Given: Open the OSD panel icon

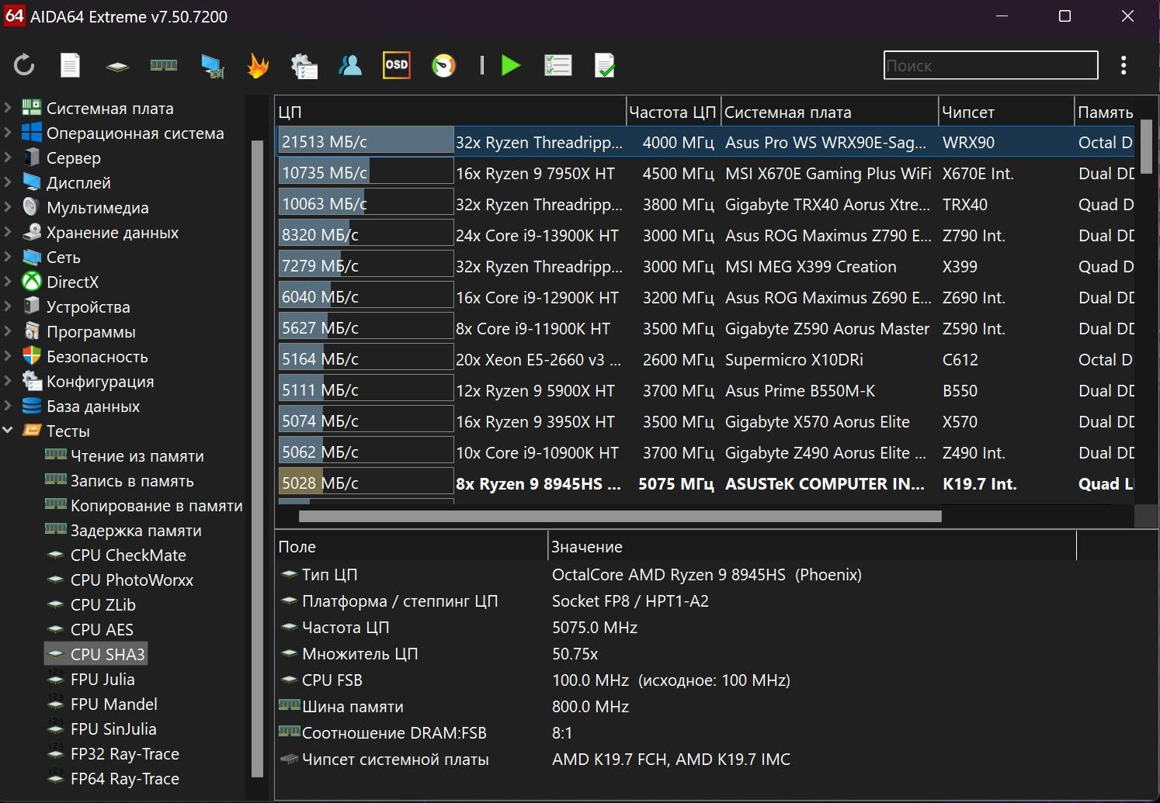Looking at the screenshot, I should point(397,65).
